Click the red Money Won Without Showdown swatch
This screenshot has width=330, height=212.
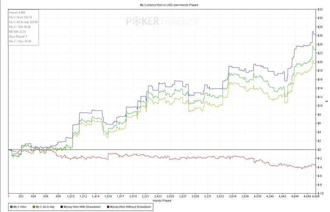[108, 207]
